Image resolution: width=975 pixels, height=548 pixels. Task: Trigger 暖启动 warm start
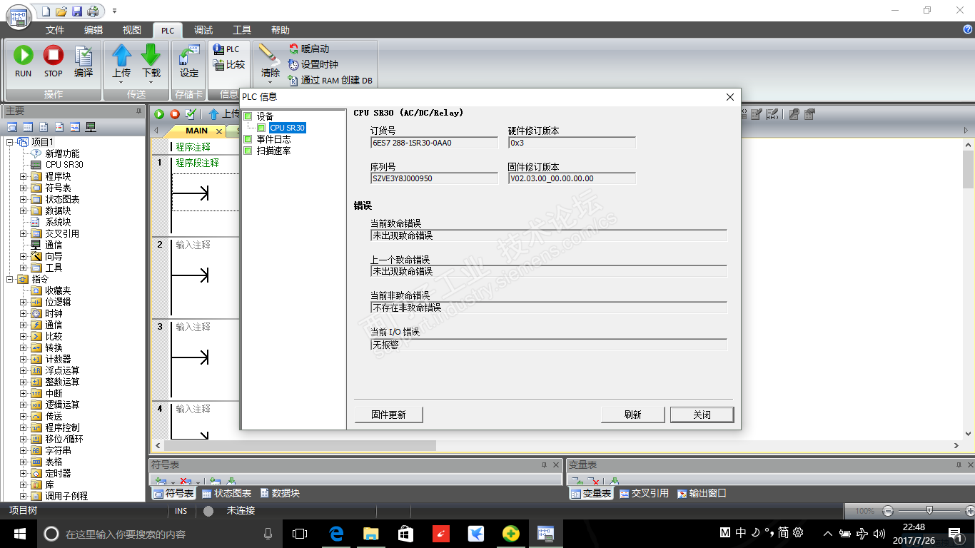click(309, 49)
